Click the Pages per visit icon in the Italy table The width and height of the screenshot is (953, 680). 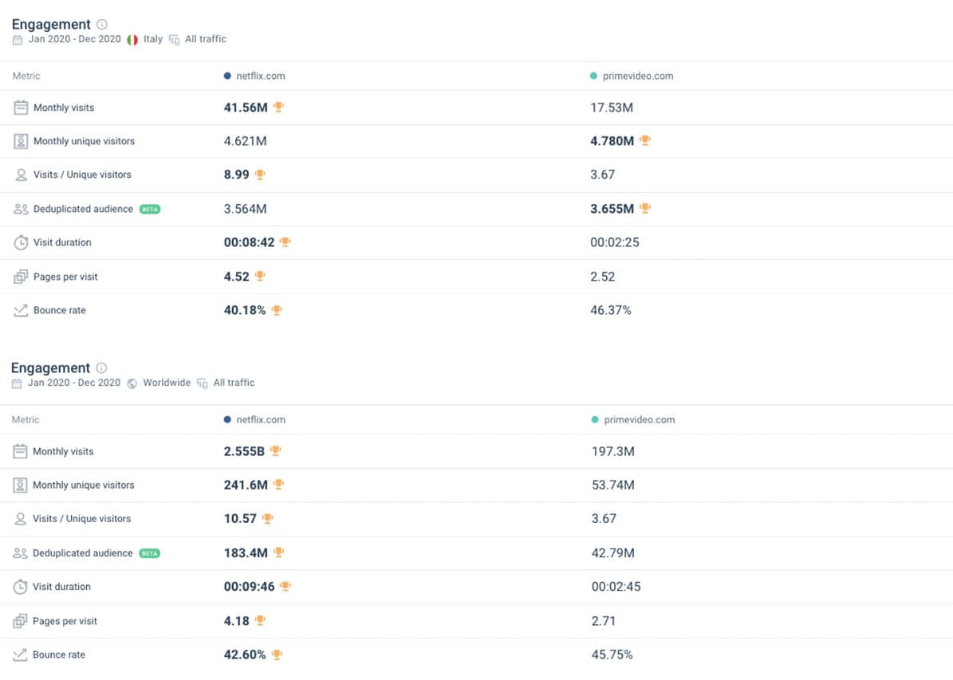tap(21, 277)
